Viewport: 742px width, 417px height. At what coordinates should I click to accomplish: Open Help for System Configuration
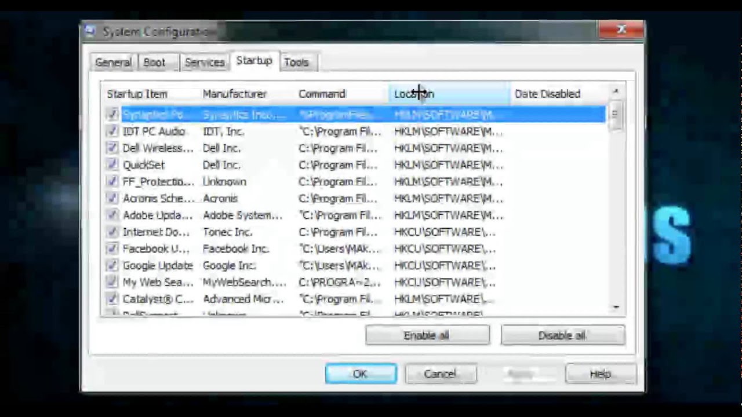point(601,374)
